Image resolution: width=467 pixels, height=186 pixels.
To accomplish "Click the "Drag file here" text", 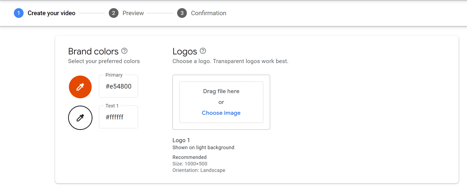I will tap(221, 91).
